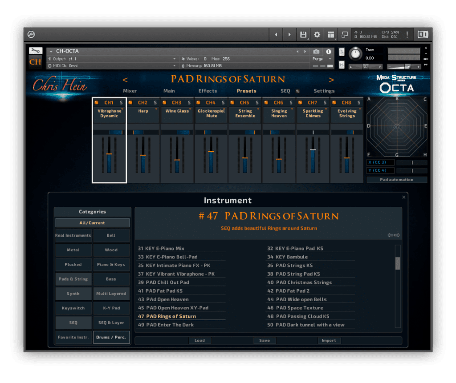Screen dimensions: 456x383
Task: Click the floppy disk save icon
Action: click(303, 35)
